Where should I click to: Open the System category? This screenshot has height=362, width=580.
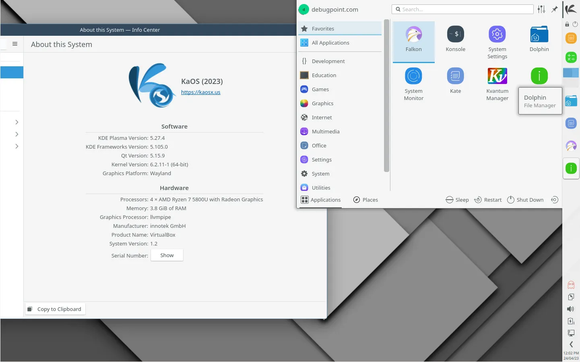(x=340, y=174)
